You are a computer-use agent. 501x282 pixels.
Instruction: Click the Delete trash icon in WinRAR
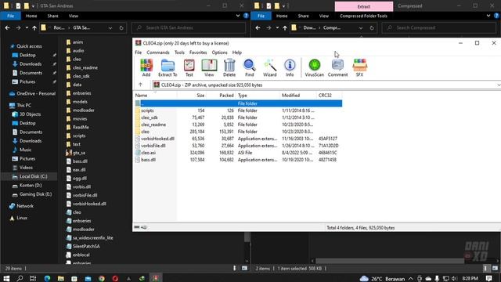[229, 68]
